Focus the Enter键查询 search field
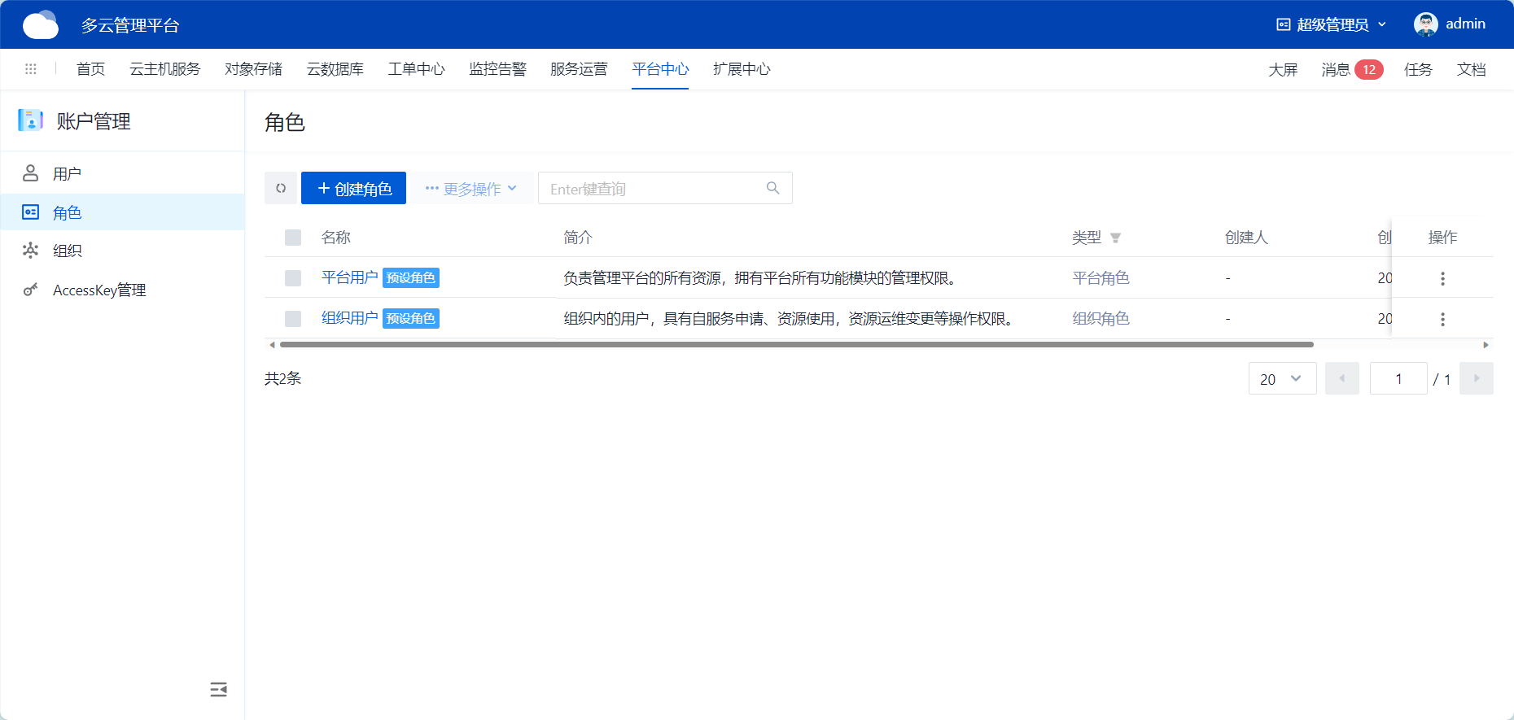This screenshot has width=1514, height=720. pos(651,189)
